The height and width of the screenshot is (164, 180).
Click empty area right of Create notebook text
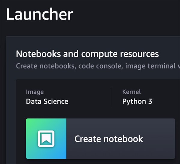(159, 139)
